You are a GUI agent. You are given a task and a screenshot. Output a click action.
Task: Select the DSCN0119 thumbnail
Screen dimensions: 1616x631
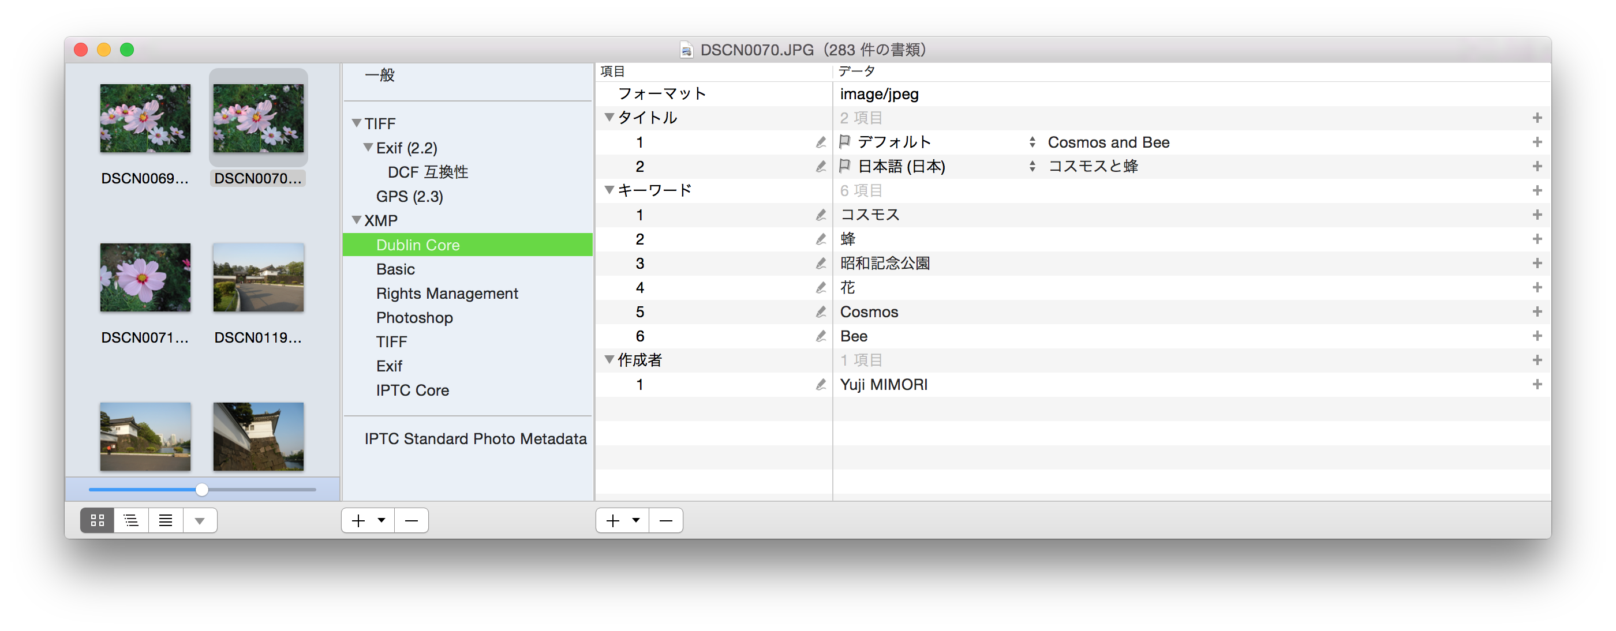258,278
